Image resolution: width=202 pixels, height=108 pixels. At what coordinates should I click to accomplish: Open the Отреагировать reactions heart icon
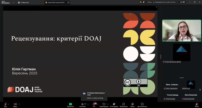(x=104, y=104)
